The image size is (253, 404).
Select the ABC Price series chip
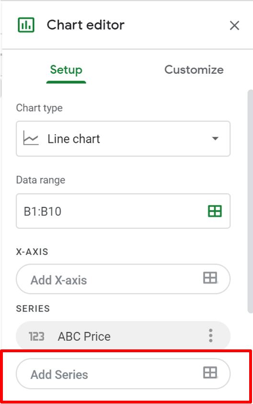click(x=123, y=336)
